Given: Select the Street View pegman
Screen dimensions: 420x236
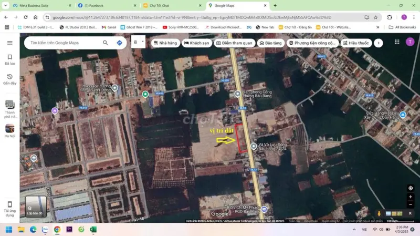Looking at the screenshot, I should (379, 213).
